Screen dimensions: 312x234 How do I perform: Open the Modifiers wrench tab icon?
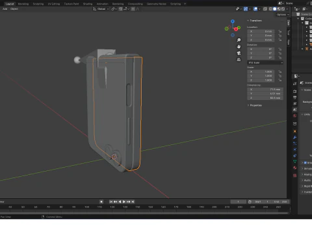coord(294,137)
